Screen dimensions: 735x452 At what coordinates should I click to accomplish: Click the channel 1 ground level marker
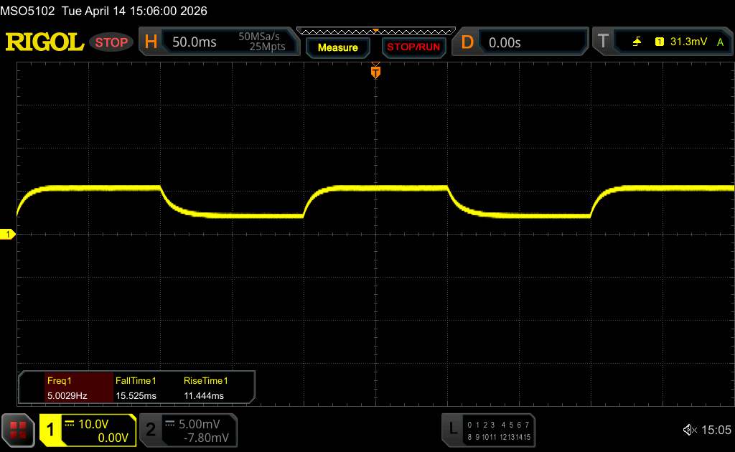(x=7, y=234)
